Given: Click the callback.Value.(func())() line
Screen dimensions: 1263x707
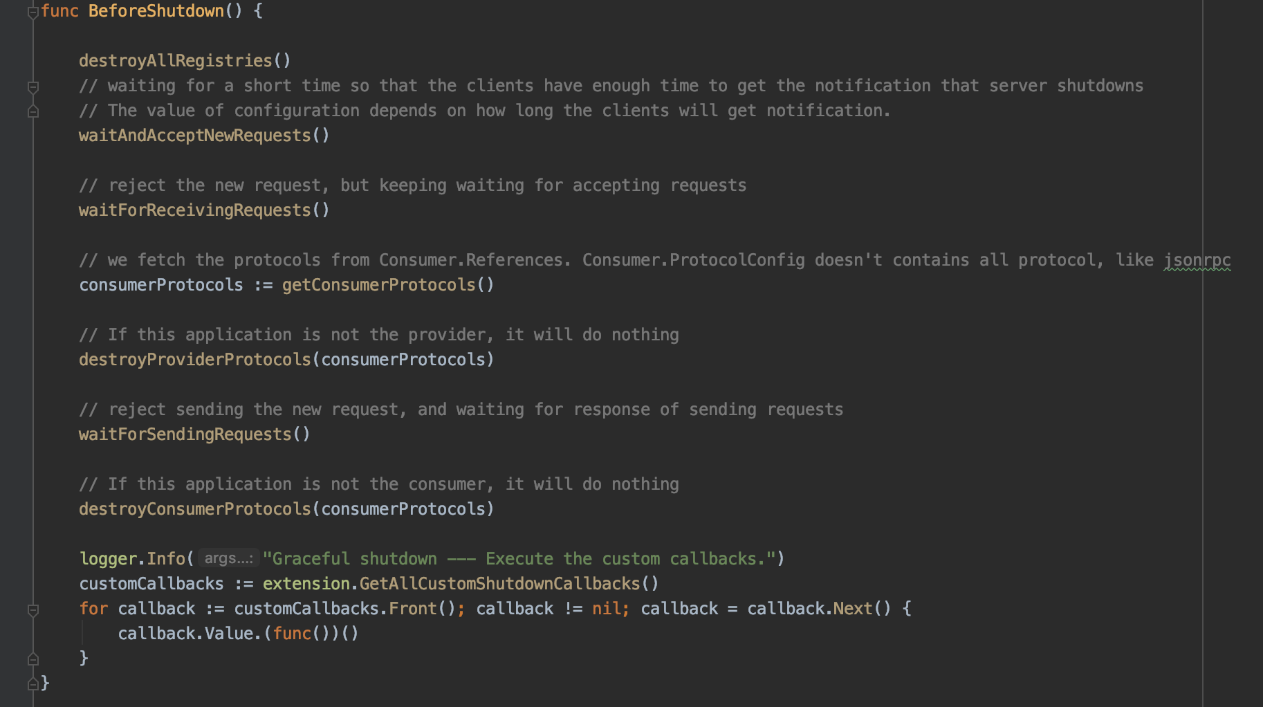Looking at the screenshot, I should pos(238,634).
